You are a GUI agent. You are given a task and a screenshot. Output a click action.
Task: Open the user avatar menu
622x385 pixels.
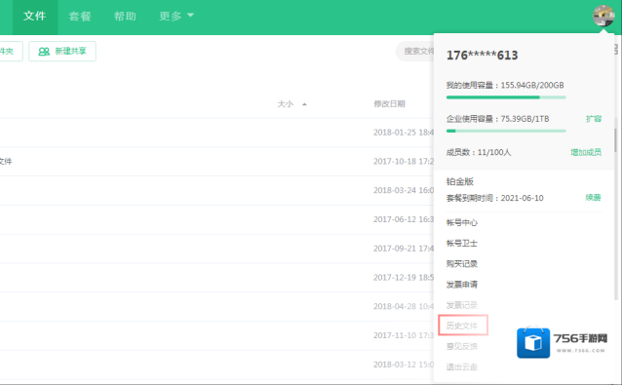pos(603,16)
